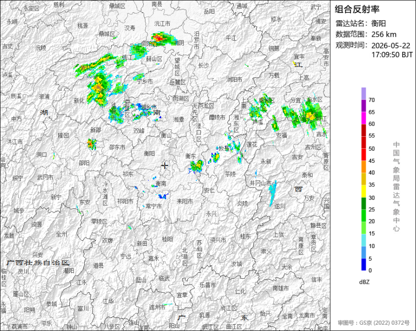Click the 衡南 map label
Image resolution: width=416 pixels, height=331 pixels.
point(161,184)
